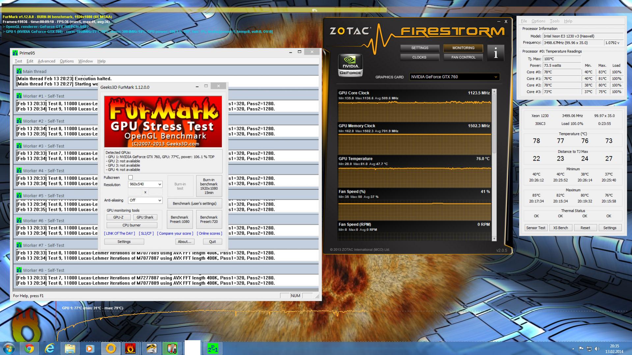Launch GPU-Z from FurMark monitoring tools

[118, 217]
